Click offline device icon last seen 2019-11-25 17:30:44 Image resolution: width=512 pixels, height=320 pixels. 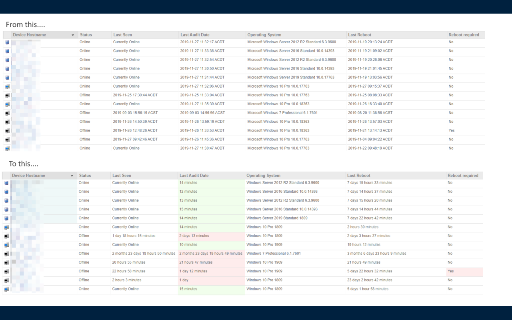click(7, 95)
